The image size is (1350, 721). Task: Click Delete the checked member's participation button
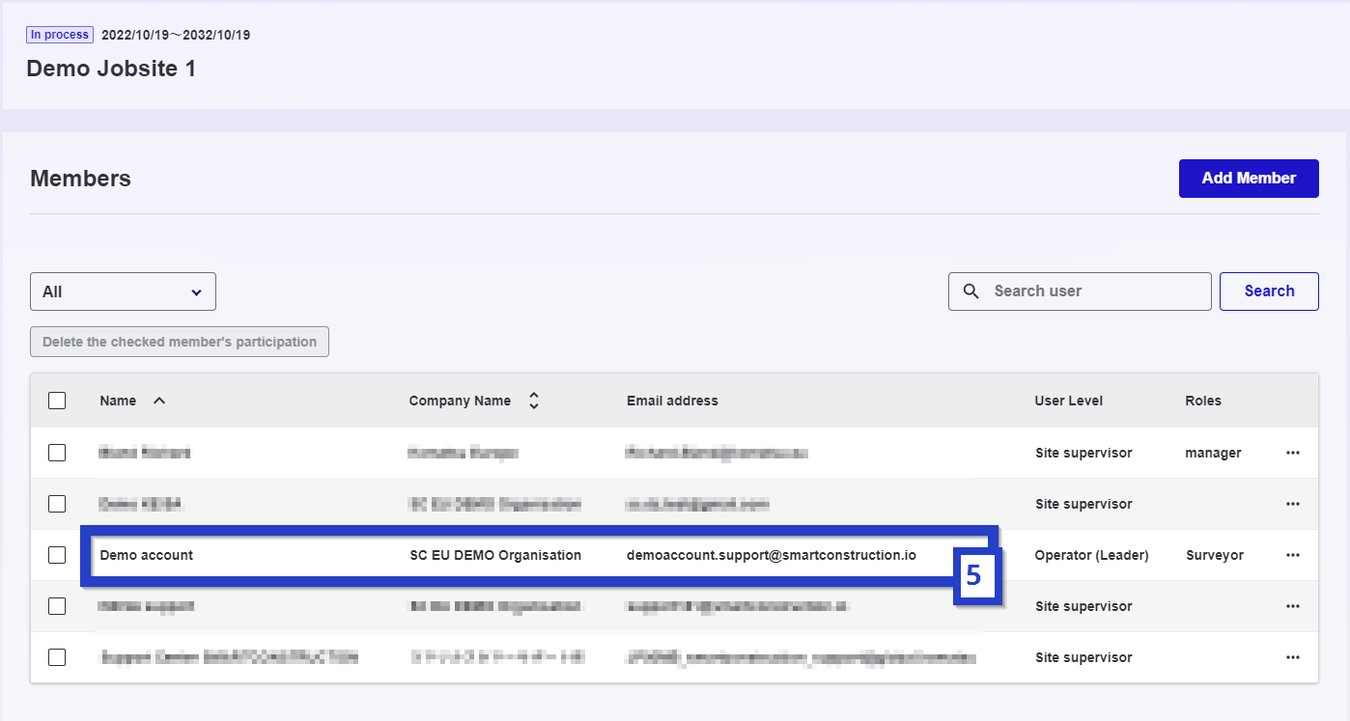[x=180, y=342]
